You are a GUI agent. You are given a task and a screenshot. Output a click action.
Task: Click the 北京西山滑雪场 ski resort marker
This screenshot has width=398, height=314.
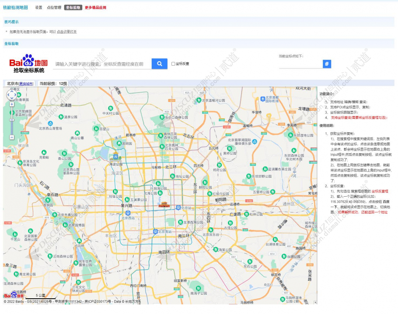[x=50, y=123]
